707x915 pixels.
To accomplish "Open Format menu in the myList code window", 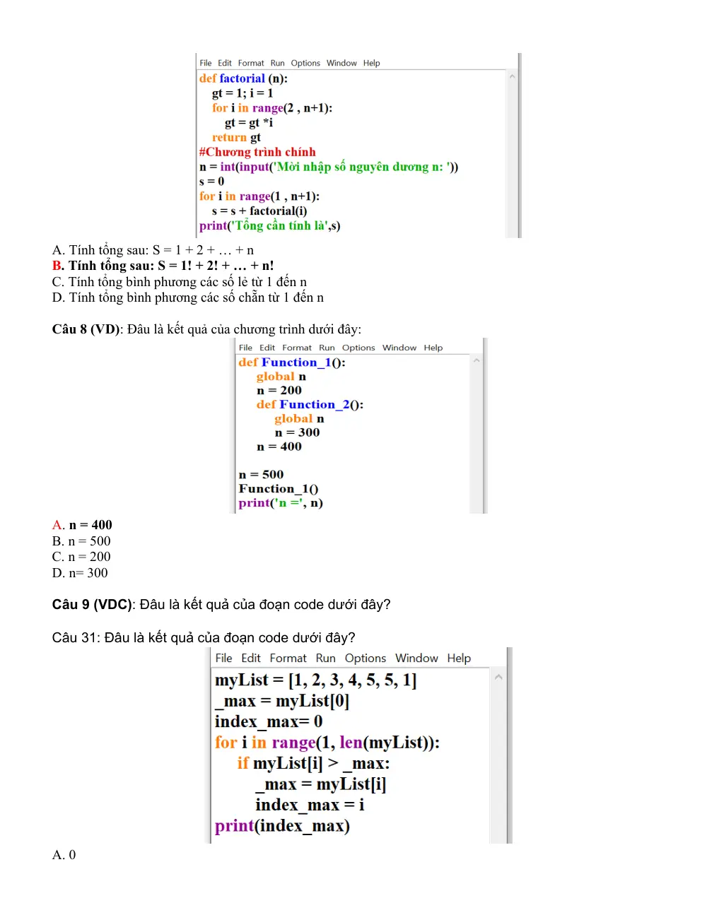I will (x=288, y=658).
